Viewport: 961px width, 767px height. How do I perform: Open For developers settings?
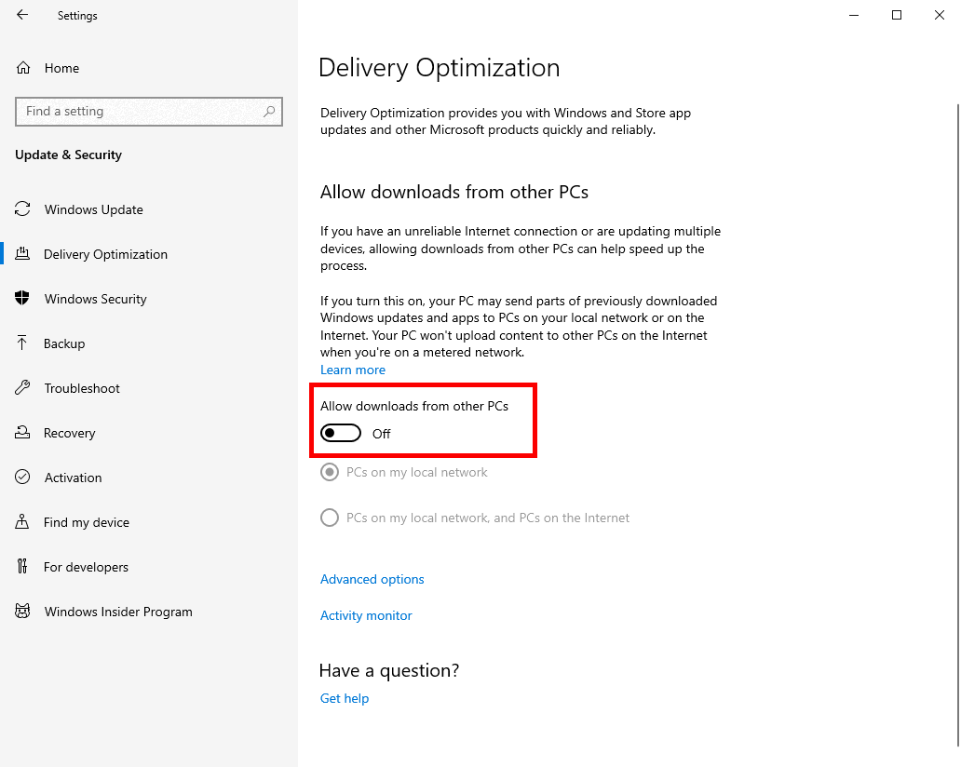click(x=149, y=567)
